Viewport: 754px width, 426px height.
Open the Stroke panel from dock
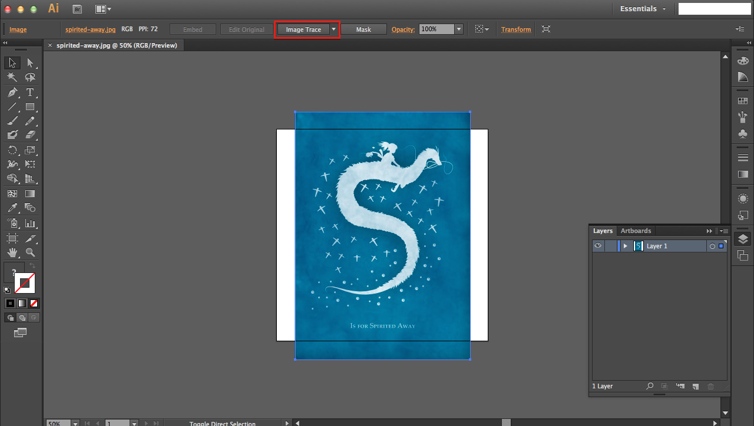[743, 158]
